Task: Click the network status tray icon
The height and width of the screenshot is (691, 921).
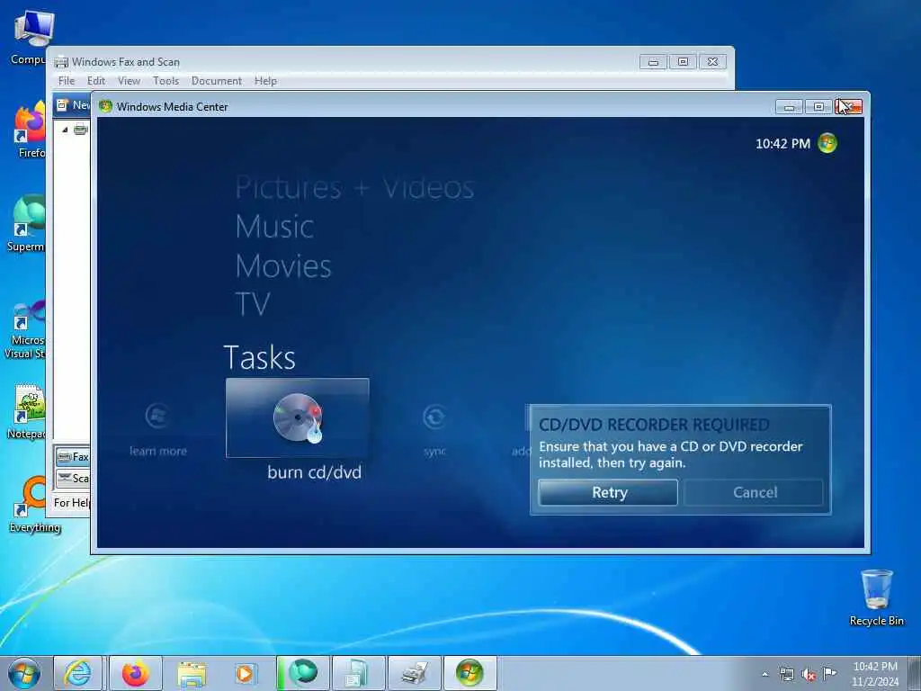Action: click(786, 674)
